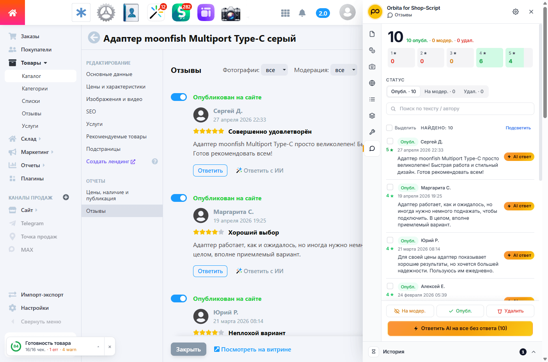The height and width of the screenshot is (362, 548).
Task: Expand the Маркетинг menu section
Action: pyautogui.click(x=52, y=152)
